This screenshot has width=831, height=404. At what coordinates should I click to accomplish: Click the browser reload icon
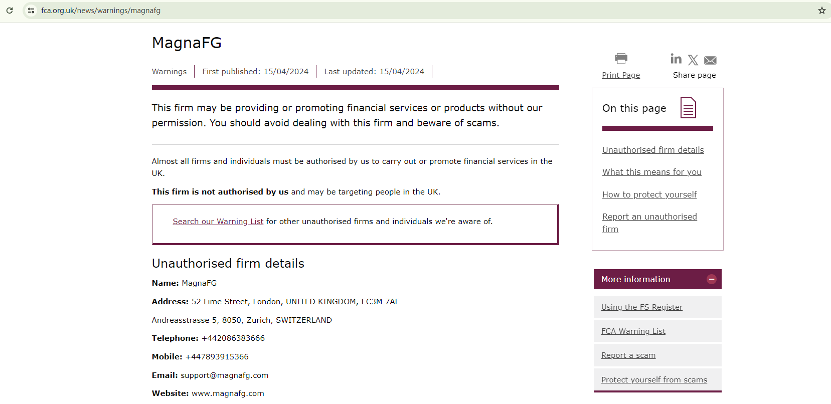point(10,11)
